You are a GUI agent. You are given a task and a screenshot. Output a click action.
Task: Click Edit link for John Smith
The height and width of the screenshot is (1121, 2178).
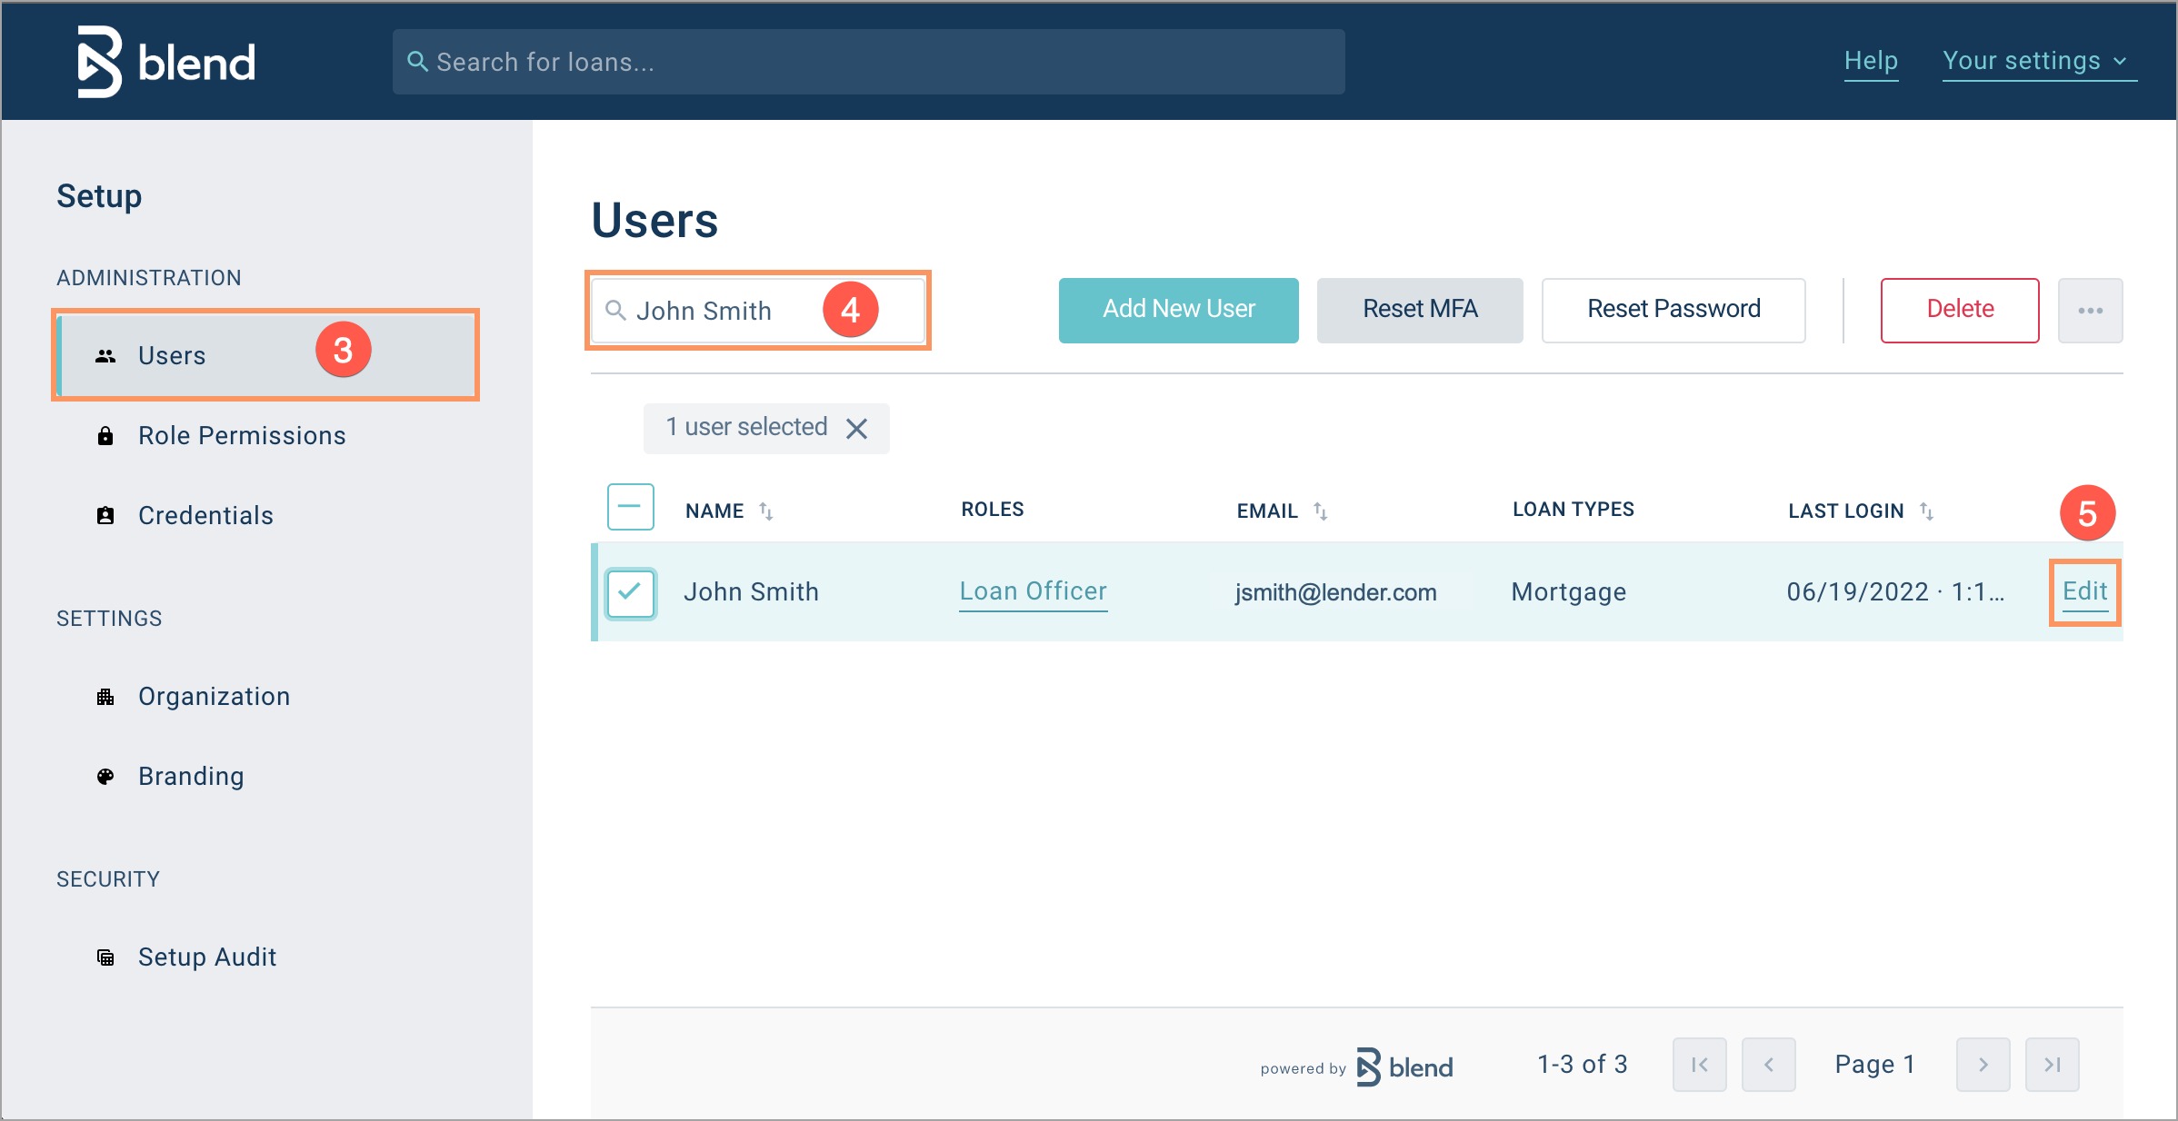2084,591
